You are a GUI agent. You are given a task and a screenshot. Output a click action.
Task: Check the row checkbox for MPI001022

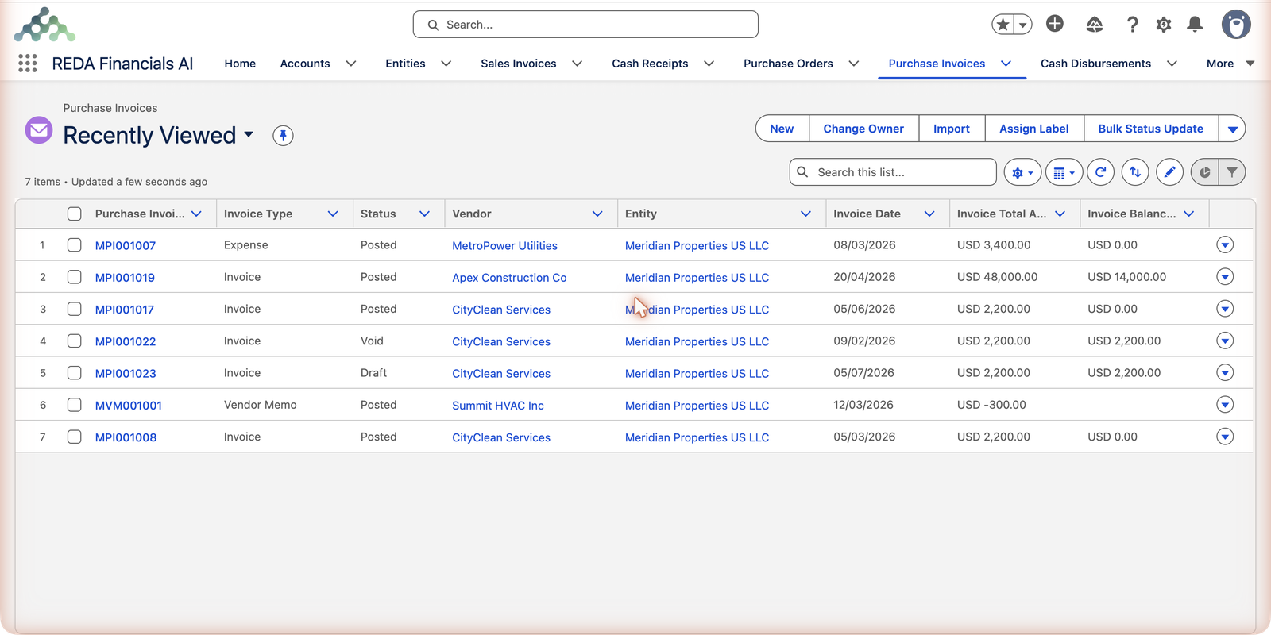coord(75,341)
